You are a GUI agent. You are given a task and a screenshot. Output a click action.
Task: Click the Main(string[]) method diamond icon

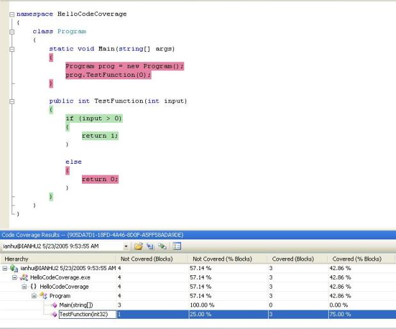point(54,305)
